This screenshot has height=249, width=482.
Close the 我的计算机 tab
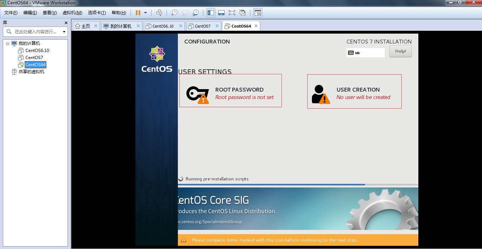click(x=138, y=26)
